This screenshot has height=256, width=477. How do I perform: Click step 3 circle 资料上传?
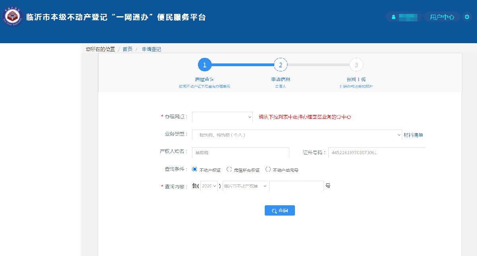(356, 65)
